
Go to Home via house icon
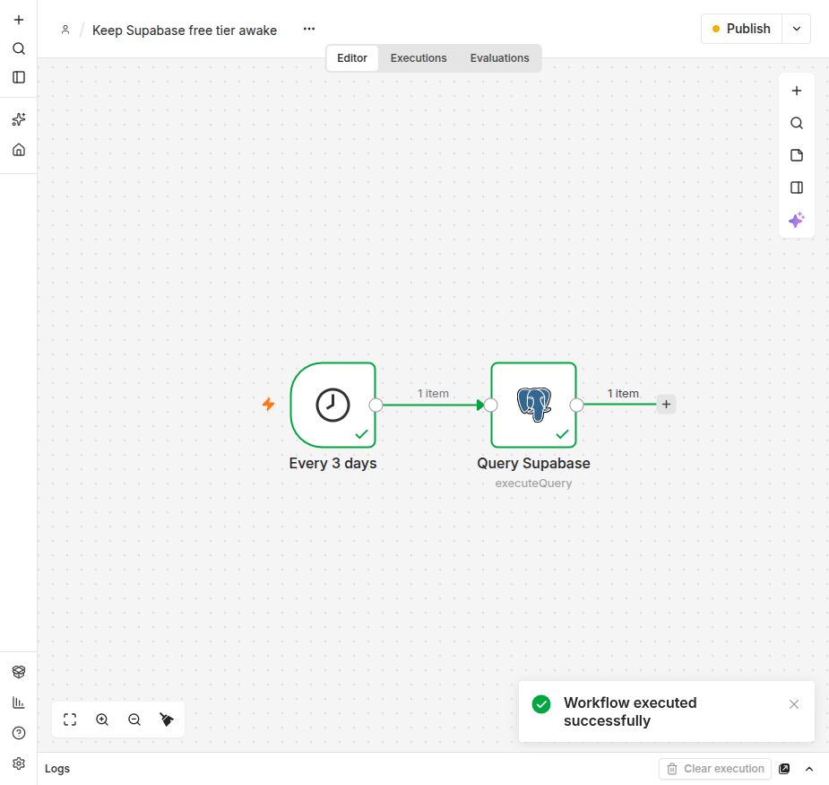tap(19, 150)
